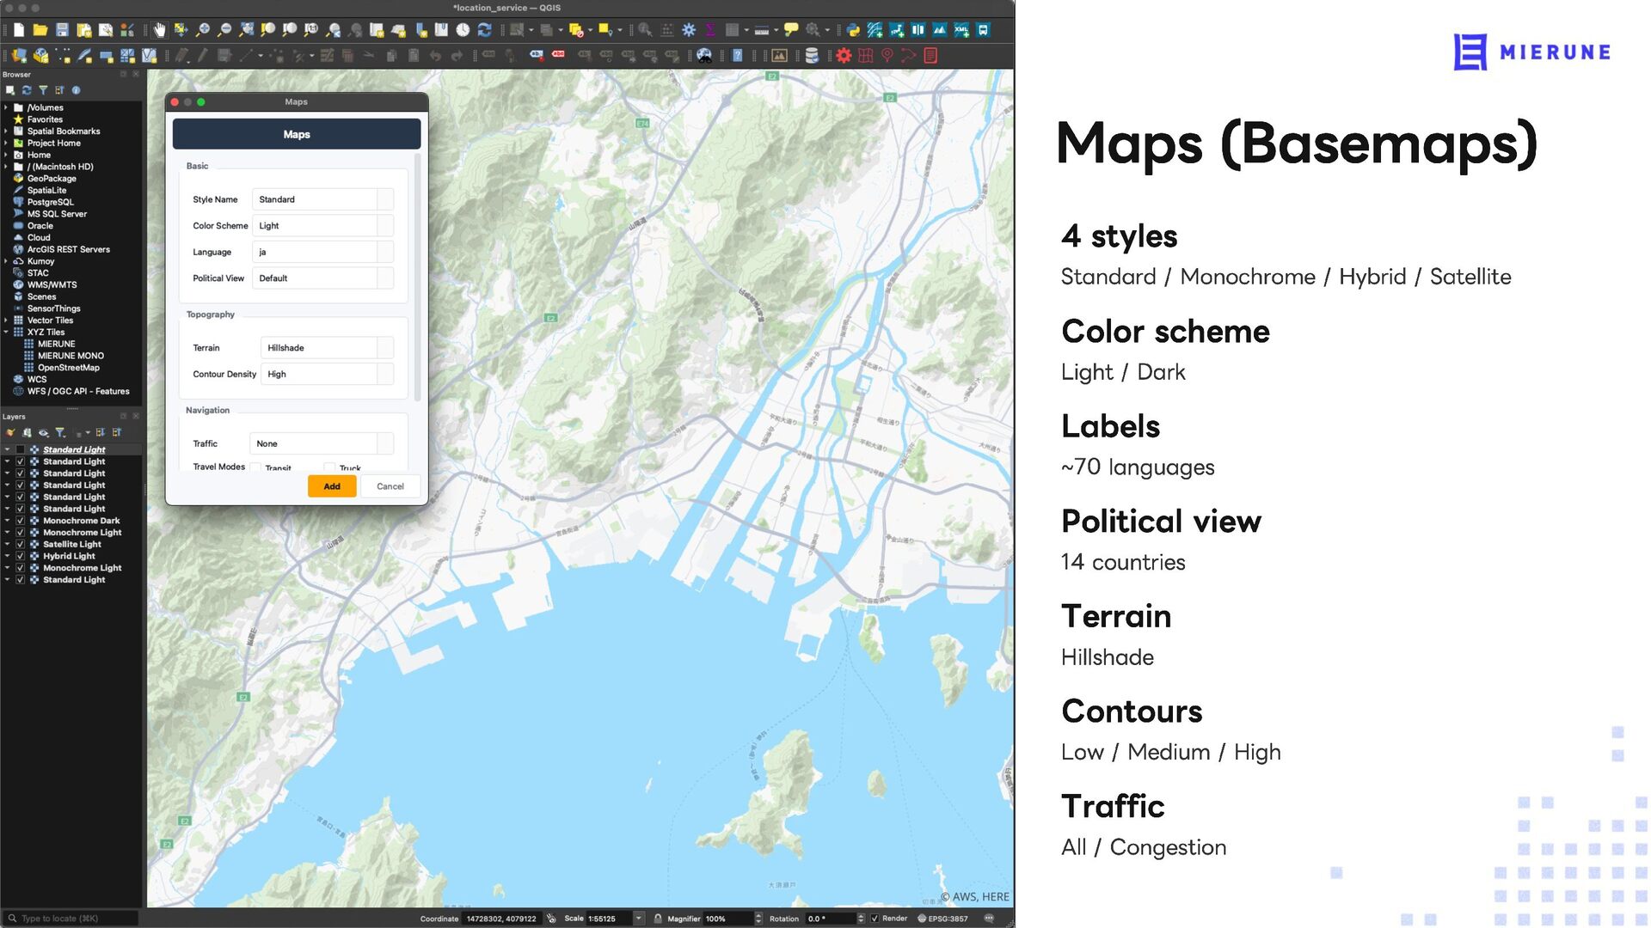Select the WMS/WMTS browser entry
Viewport: 1651px width, 928px height.
pos(52,285)
